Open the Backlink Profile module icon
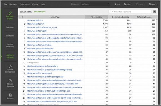Viewport: 161px width, 106px height. (10, 13)
